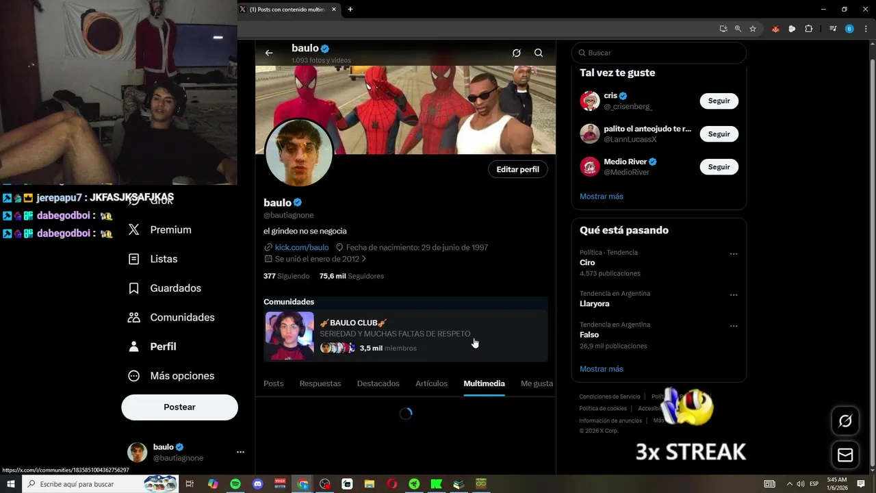Viewport: 876px width, 493px height.
Task: Click the Postear button
Action: [x=179, y=407]
